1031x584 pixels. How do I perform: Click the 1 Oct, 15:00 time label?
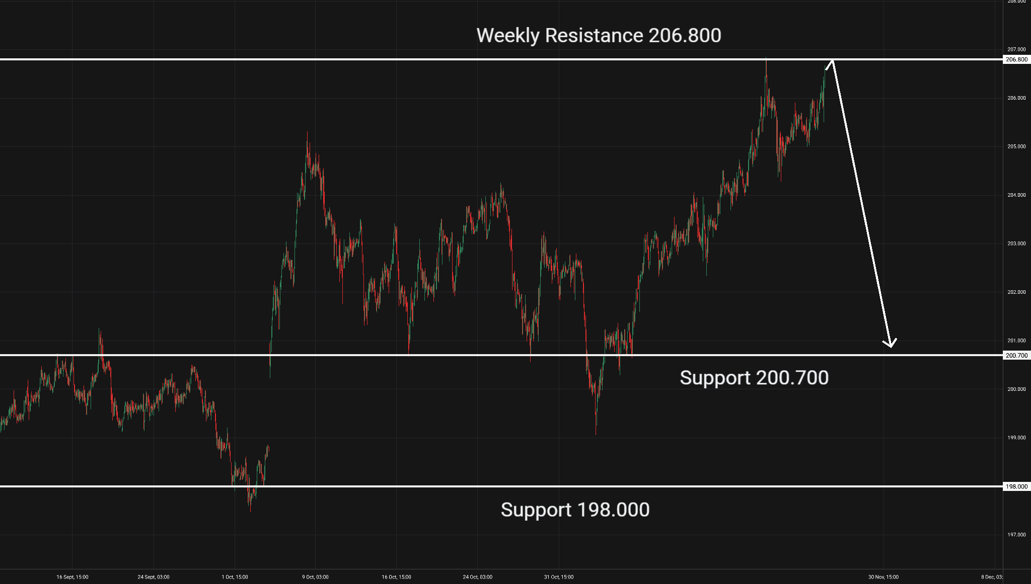235,577
